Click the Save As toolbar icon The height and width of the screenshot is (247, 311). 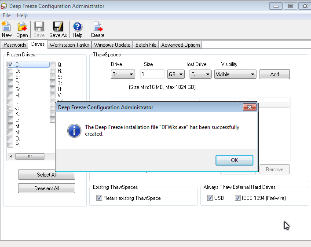(58, 29)
